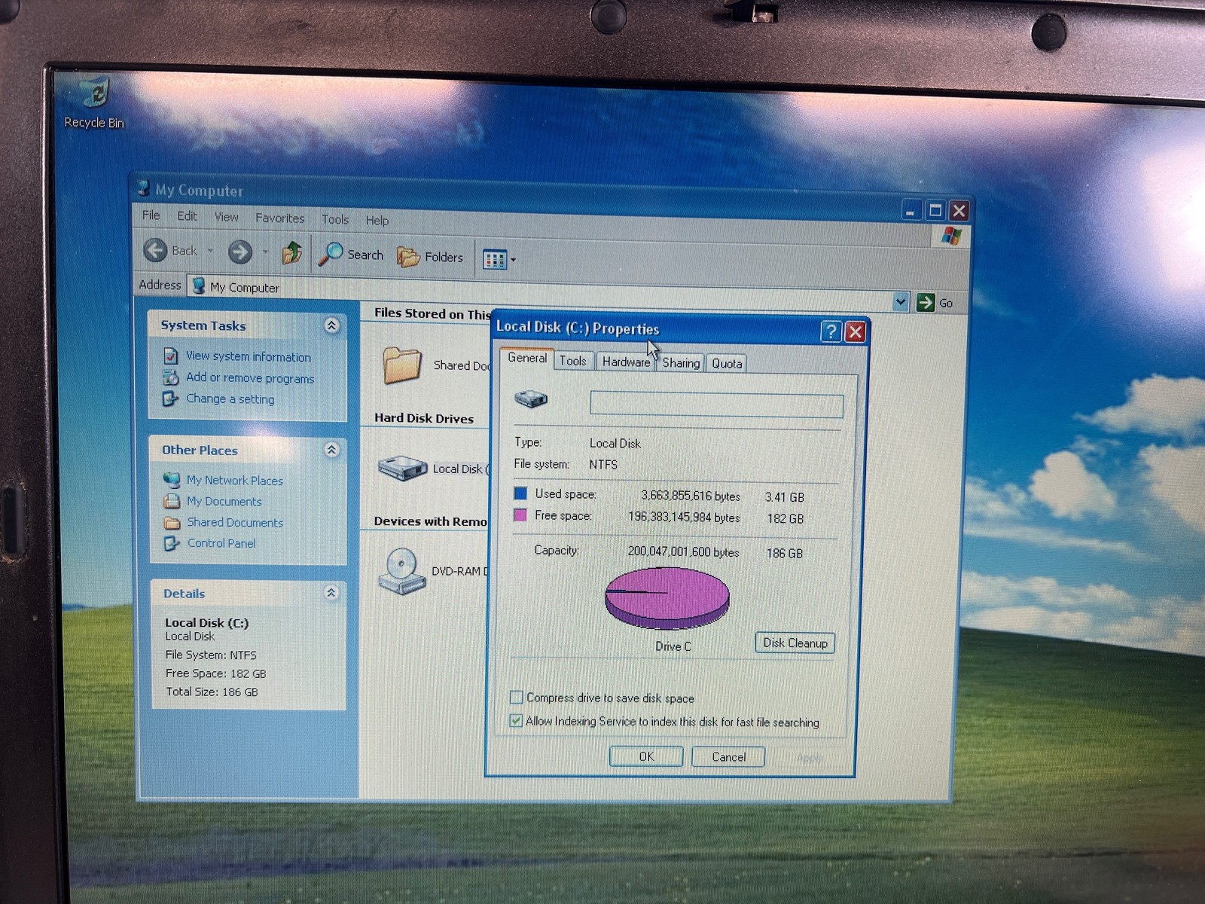Click the Forward arrow in My Computer toolbar
The image size is (1205, 904).
click(240, 252)
